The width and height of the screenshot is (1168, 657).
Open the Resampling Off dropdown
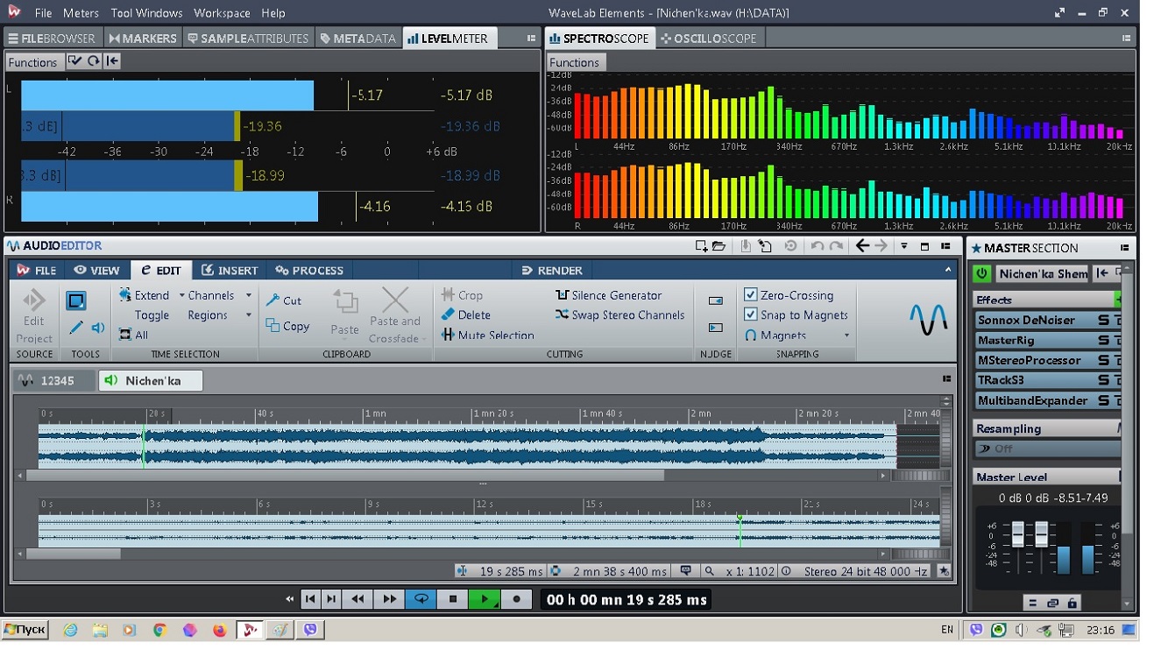1047,449
